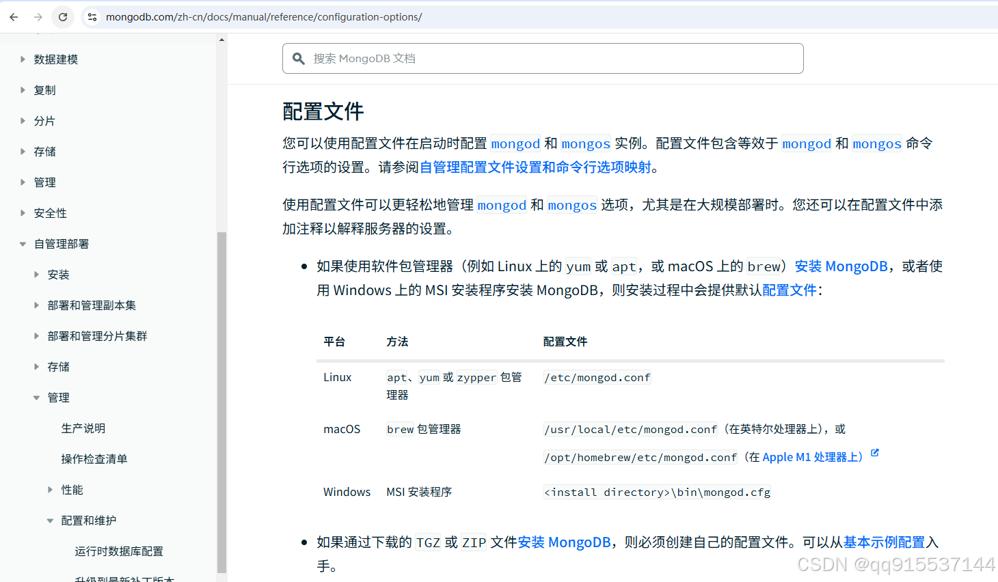Click the 平台 table column header
Screen dimensions: 998x582
(334, 342)
